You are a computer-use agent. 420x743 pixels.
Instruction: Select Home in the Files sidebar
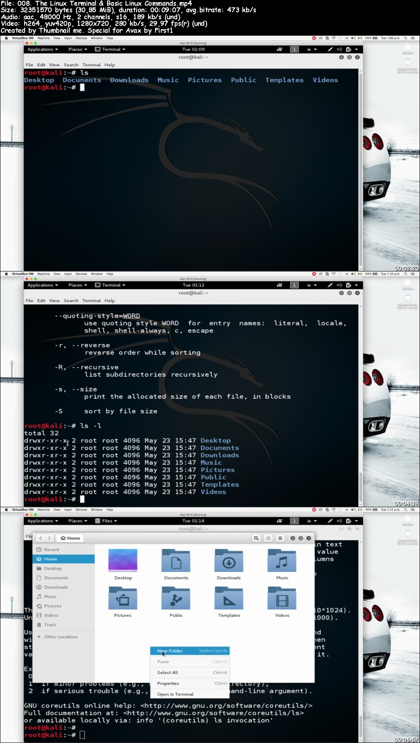coord(64,559)
